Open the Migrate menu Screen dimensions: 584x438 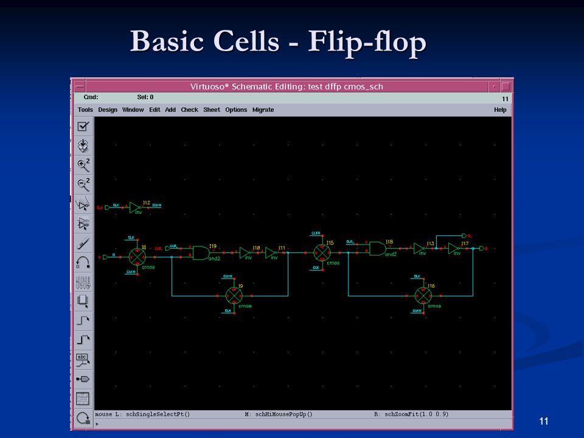(263, 110)
